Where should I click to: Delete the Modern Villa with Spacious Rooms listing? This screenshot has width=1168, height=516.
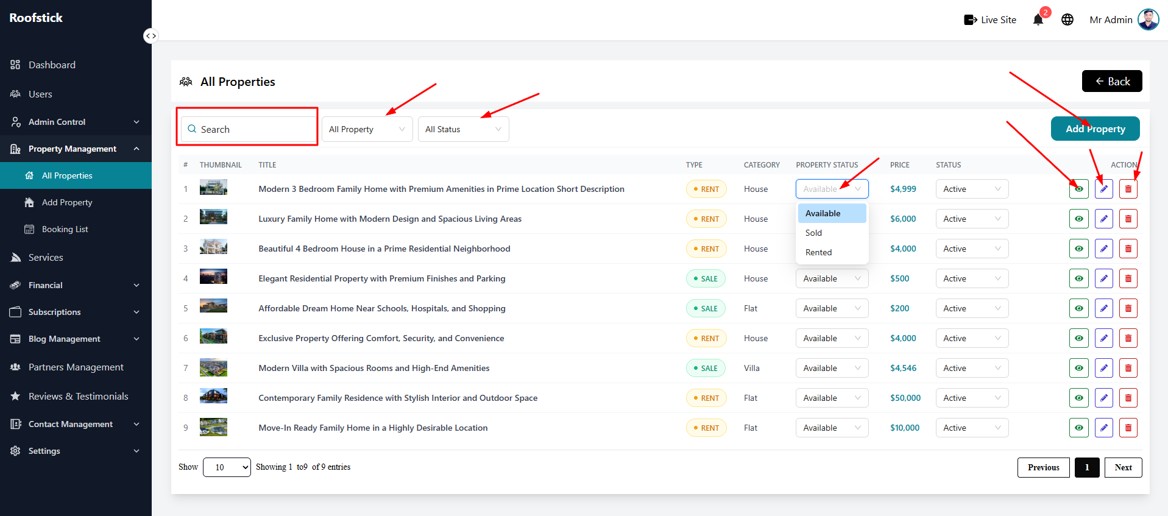click(x=1128, y=368)
